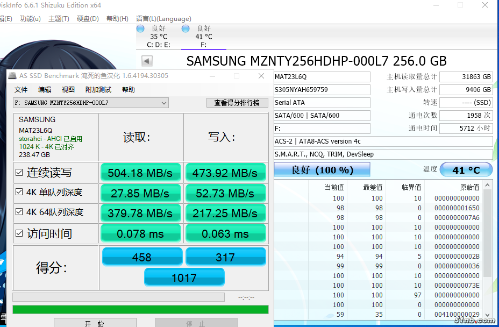Click the 4K-64 read result 379.78 MB/s
The width and height of the screenshot is (499, 327).
[141, 213]
